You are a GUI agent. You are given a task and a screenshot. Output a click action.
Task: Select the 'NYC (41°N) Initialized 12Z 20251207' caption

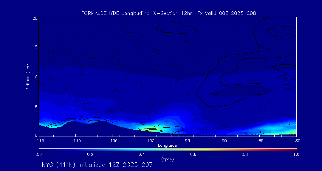click(97, 165)
